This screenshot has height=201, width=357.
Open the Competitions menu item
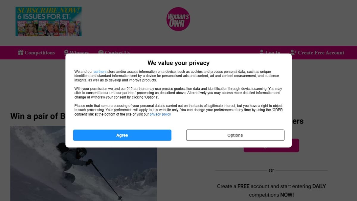[40, 53]
